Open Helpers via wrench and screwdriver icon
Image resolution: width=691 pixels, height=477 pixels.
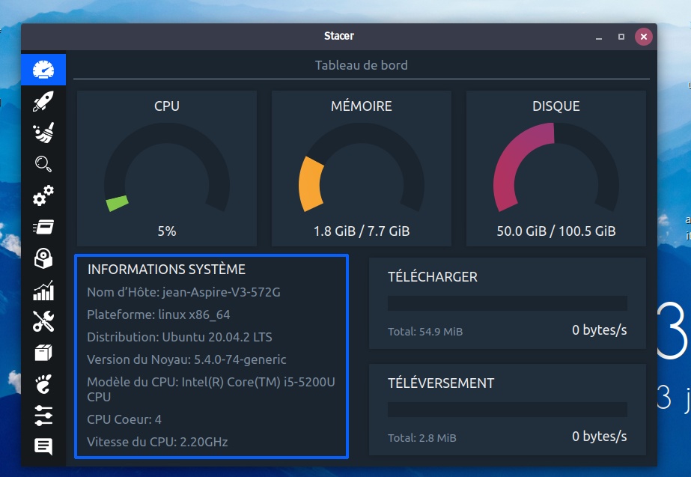coord(43,321)
